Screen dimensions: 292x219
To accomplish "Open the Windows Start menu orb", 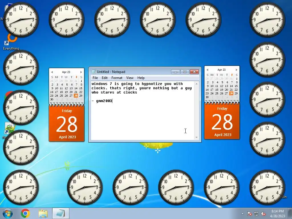I will (7, 213).
